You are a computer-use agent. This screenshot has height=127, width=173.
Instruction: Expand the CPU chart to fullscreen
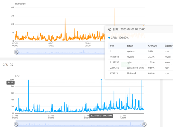click(12, 65)
